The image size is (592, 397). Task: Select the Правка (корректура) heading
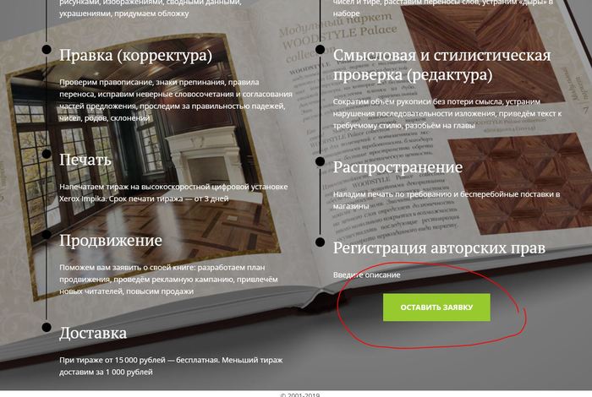(135, 56)
